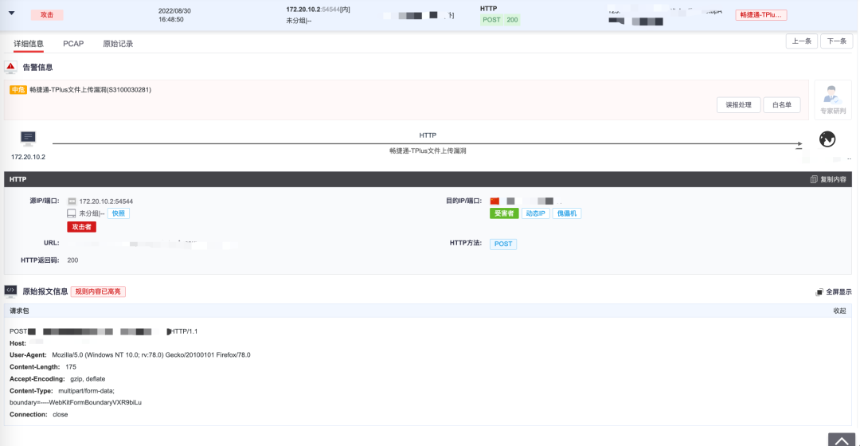Click the boundary WebKitFormBoundaryVXR9biLu text

pyautogui.click(x=76, y=402)
